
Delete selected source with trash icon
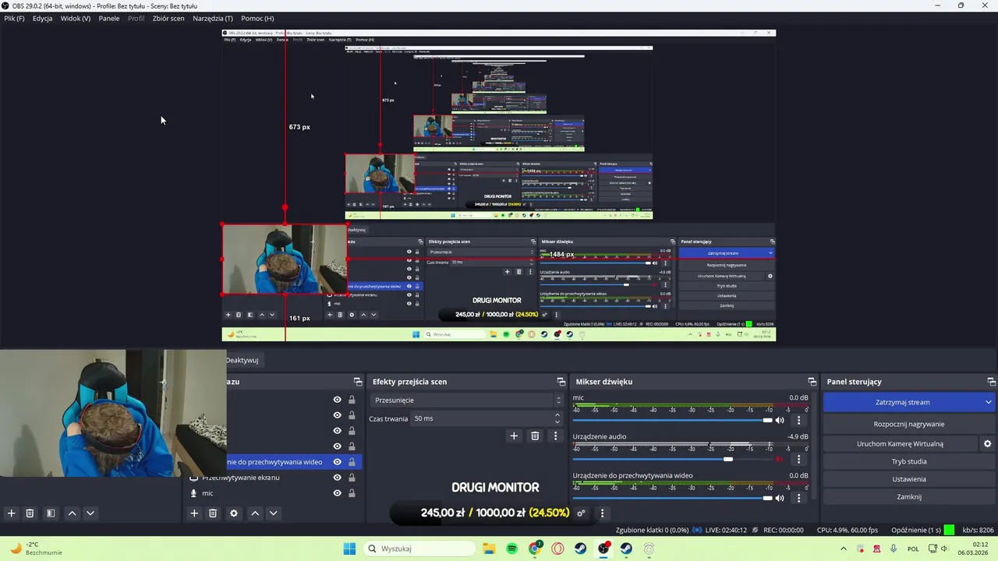pos(213,513)
